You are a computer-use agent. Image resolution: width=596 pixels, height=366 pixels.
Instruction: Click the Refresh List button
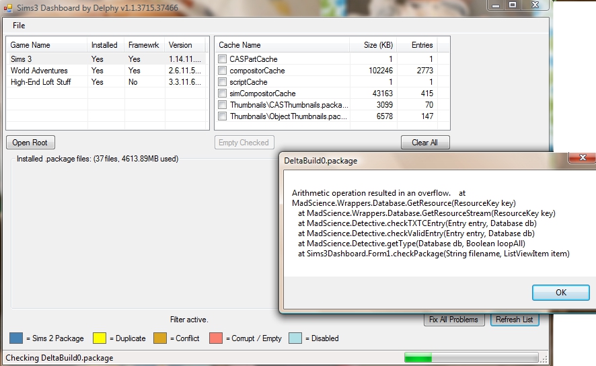click(515, 320)
